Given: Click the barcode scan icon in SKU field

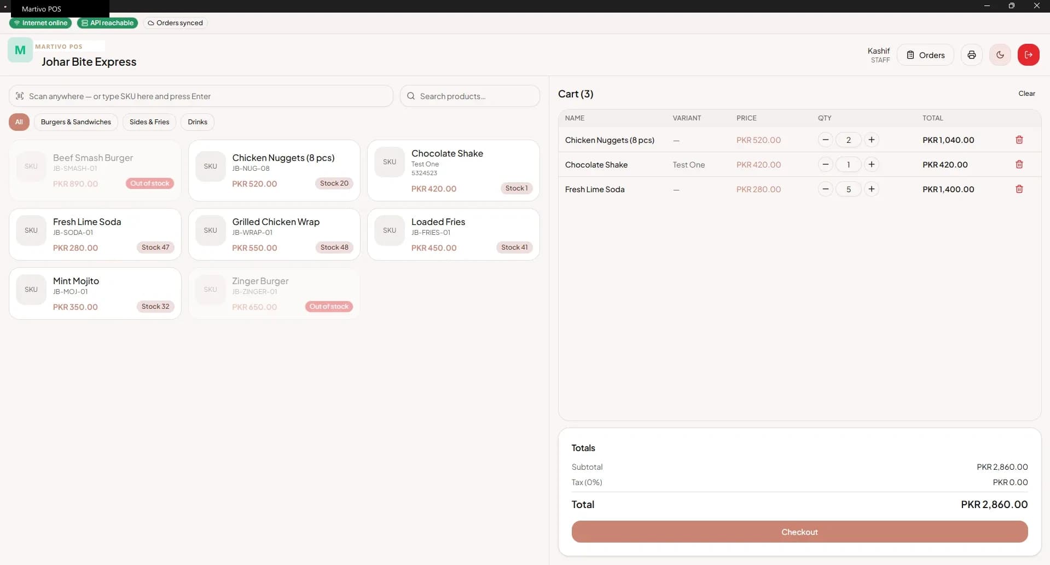Looking at the screenshot, I should coord(20,96).
